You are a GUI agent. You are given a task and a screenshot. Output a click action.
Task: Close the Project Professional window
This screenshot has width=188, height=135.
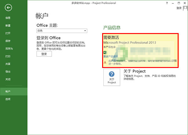tap(185, 3)
